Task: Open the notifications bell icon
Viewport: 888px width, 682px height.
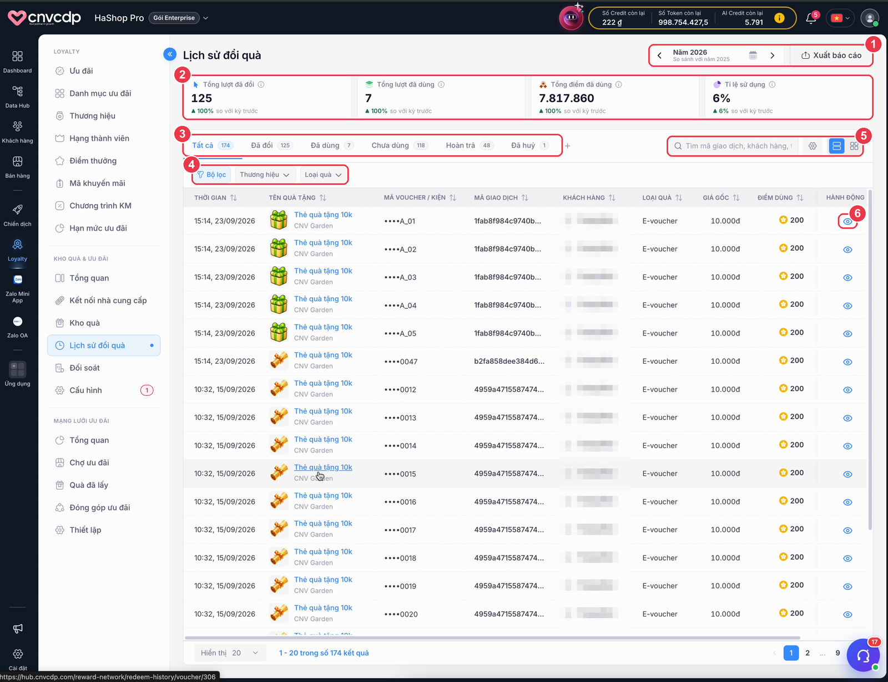Action: 811,18
